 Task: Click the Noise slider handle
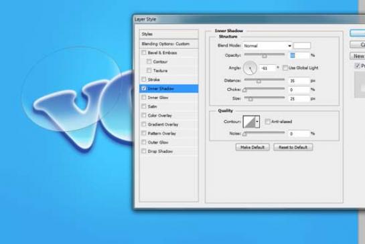click(x=244, y=134)
